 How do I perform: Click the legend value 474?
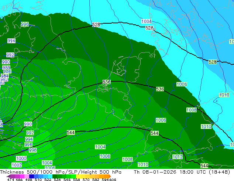pyautogui.click(x=10, y=180)
